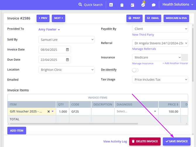Click the clipboard icon in top bar

click(122, 5)
